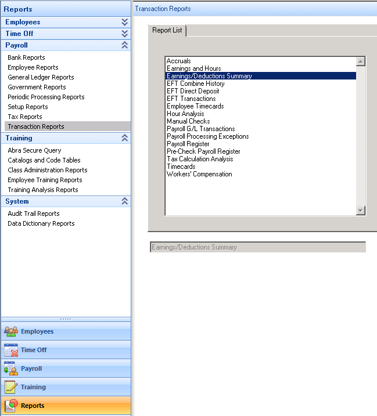Click the Time Off calendar icon
This screenshot has height=416, width=377.
point(11,350)
